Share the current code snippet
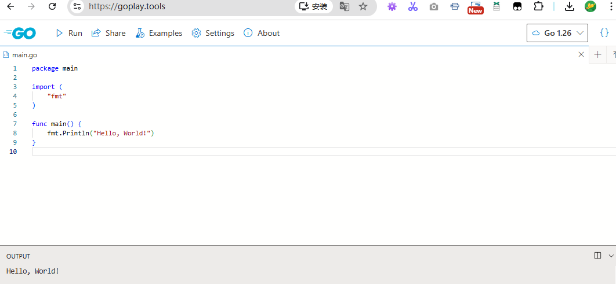This screenshot has width=616, height=284. click(x=108, y=34)
